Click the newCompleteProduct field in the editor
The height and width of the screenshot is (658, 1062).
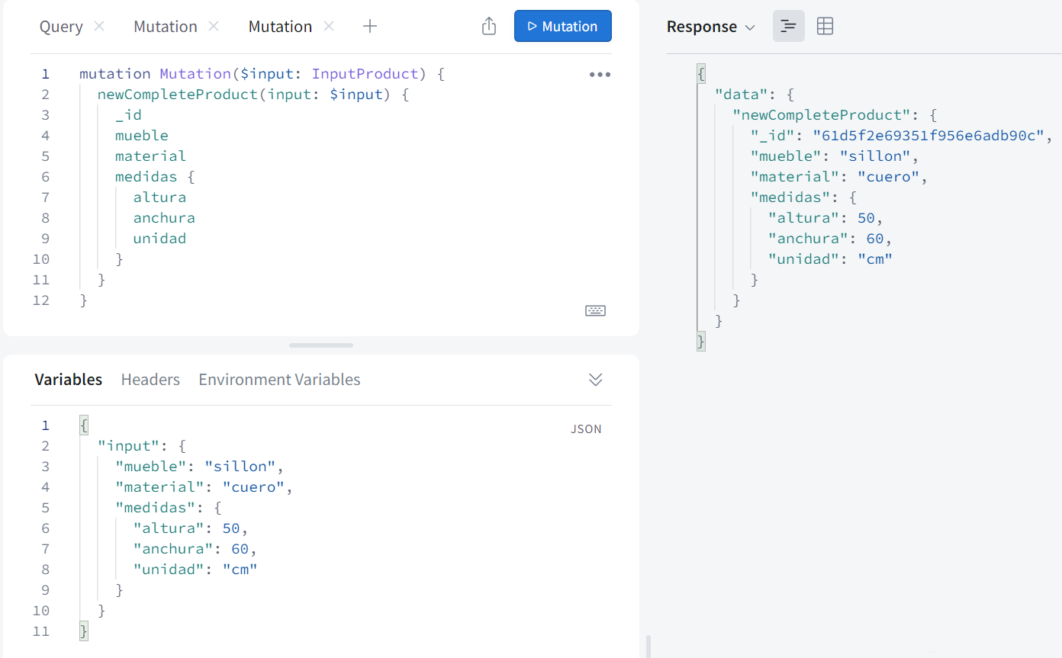click(177, 95)
